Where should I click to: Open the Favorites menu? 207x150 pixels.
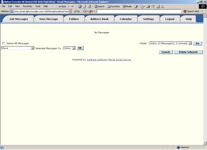pyautogui.click(x=27, y=6)
